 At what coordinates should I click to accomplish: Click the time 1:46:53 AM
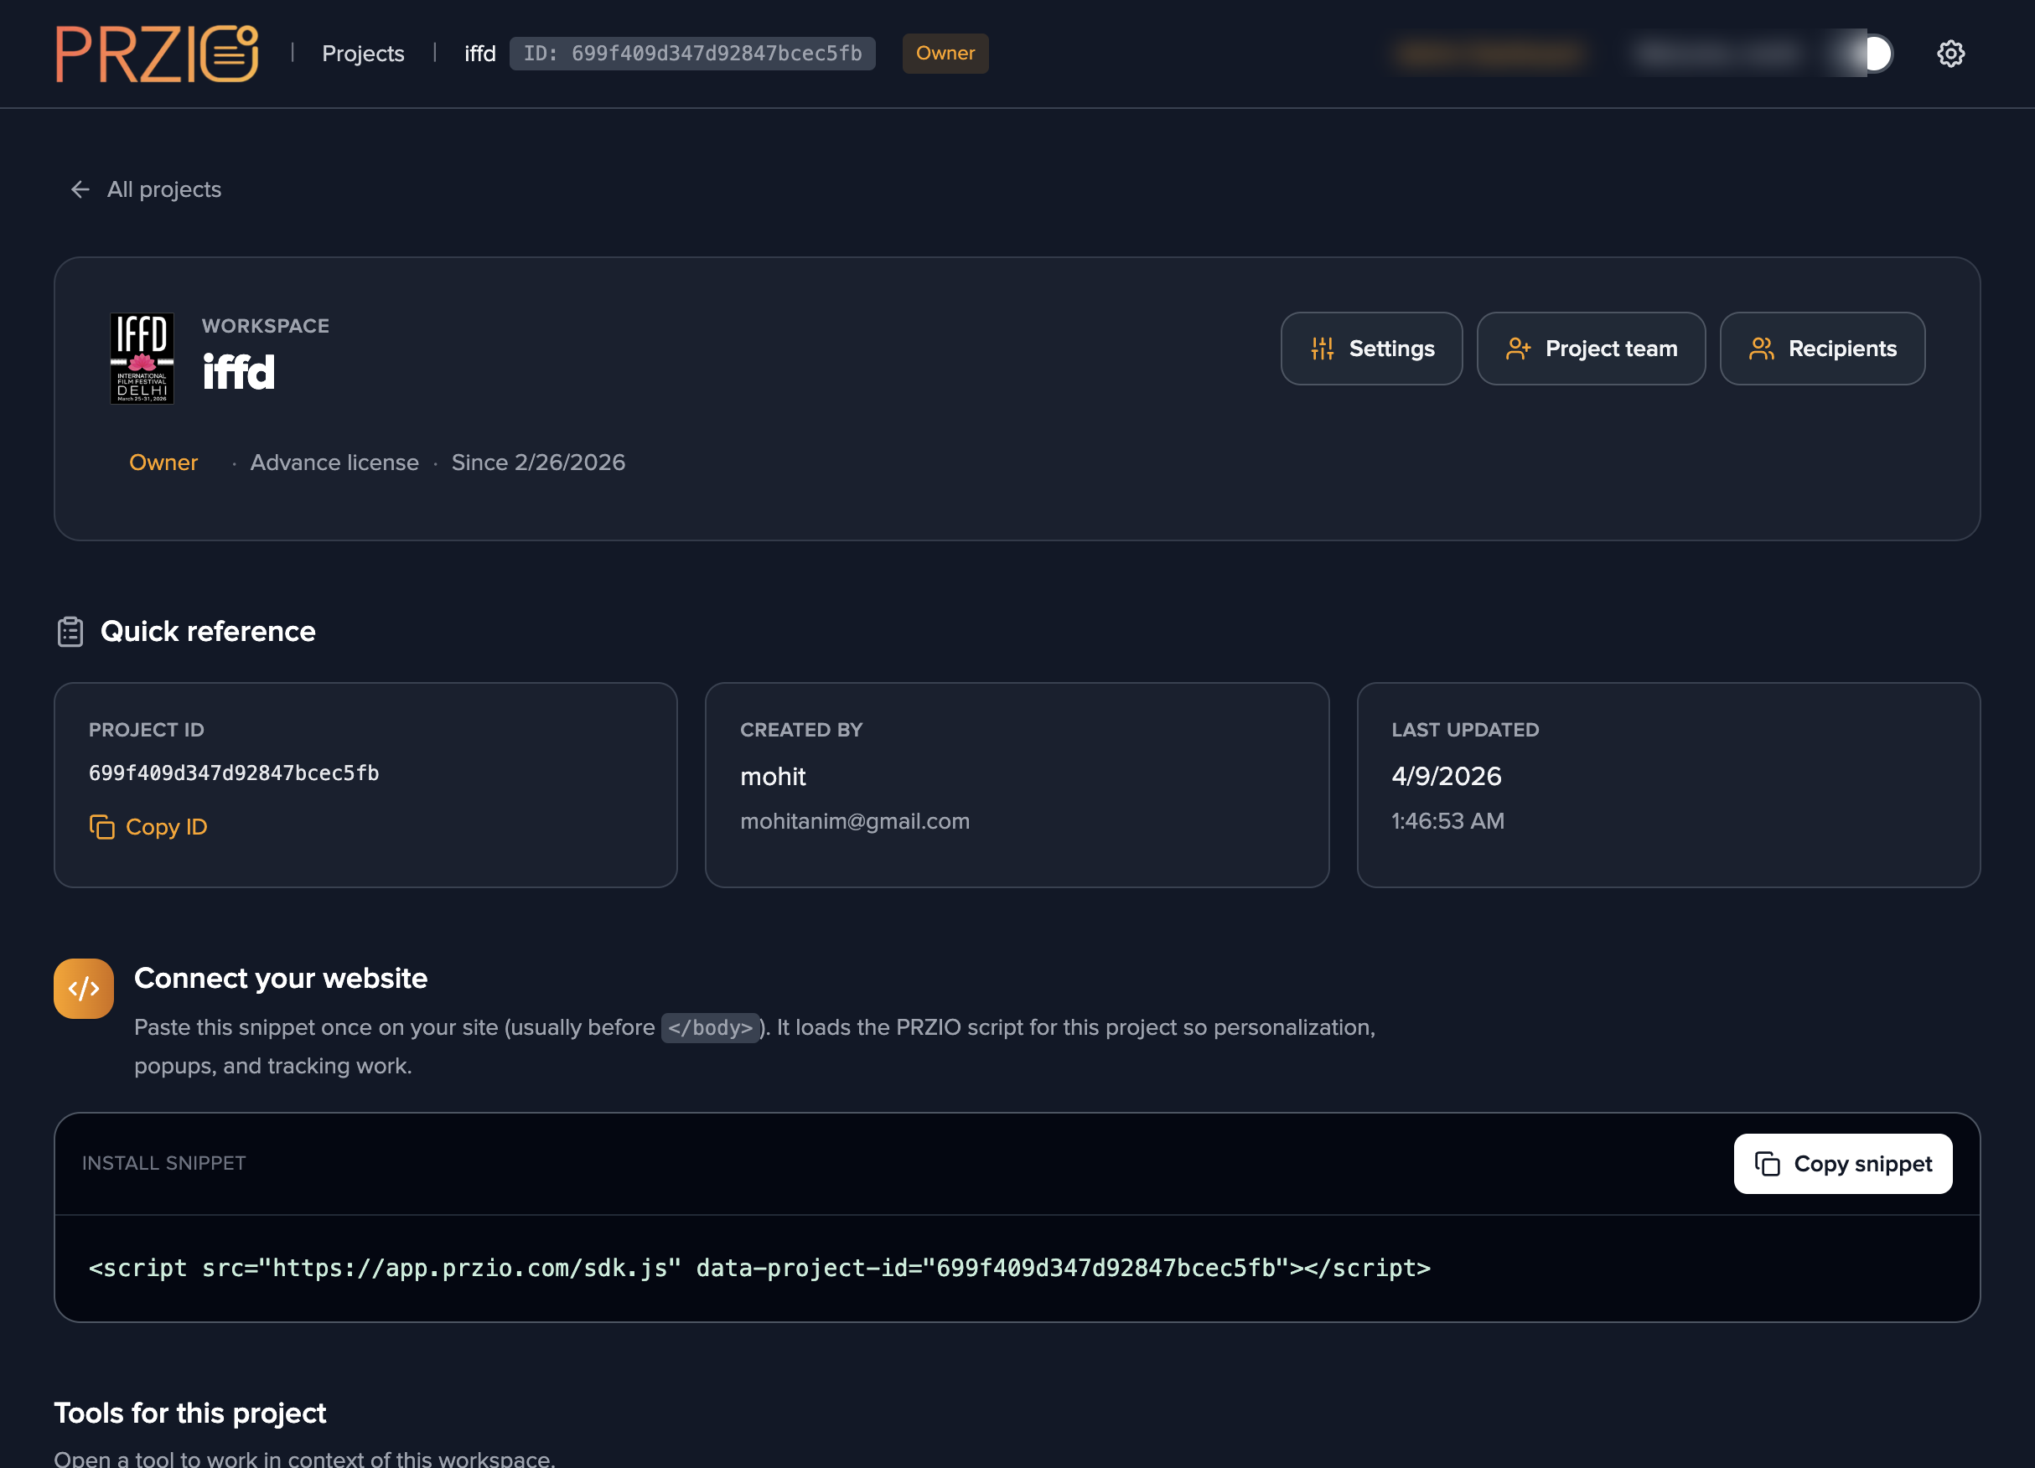[1447, 821]
